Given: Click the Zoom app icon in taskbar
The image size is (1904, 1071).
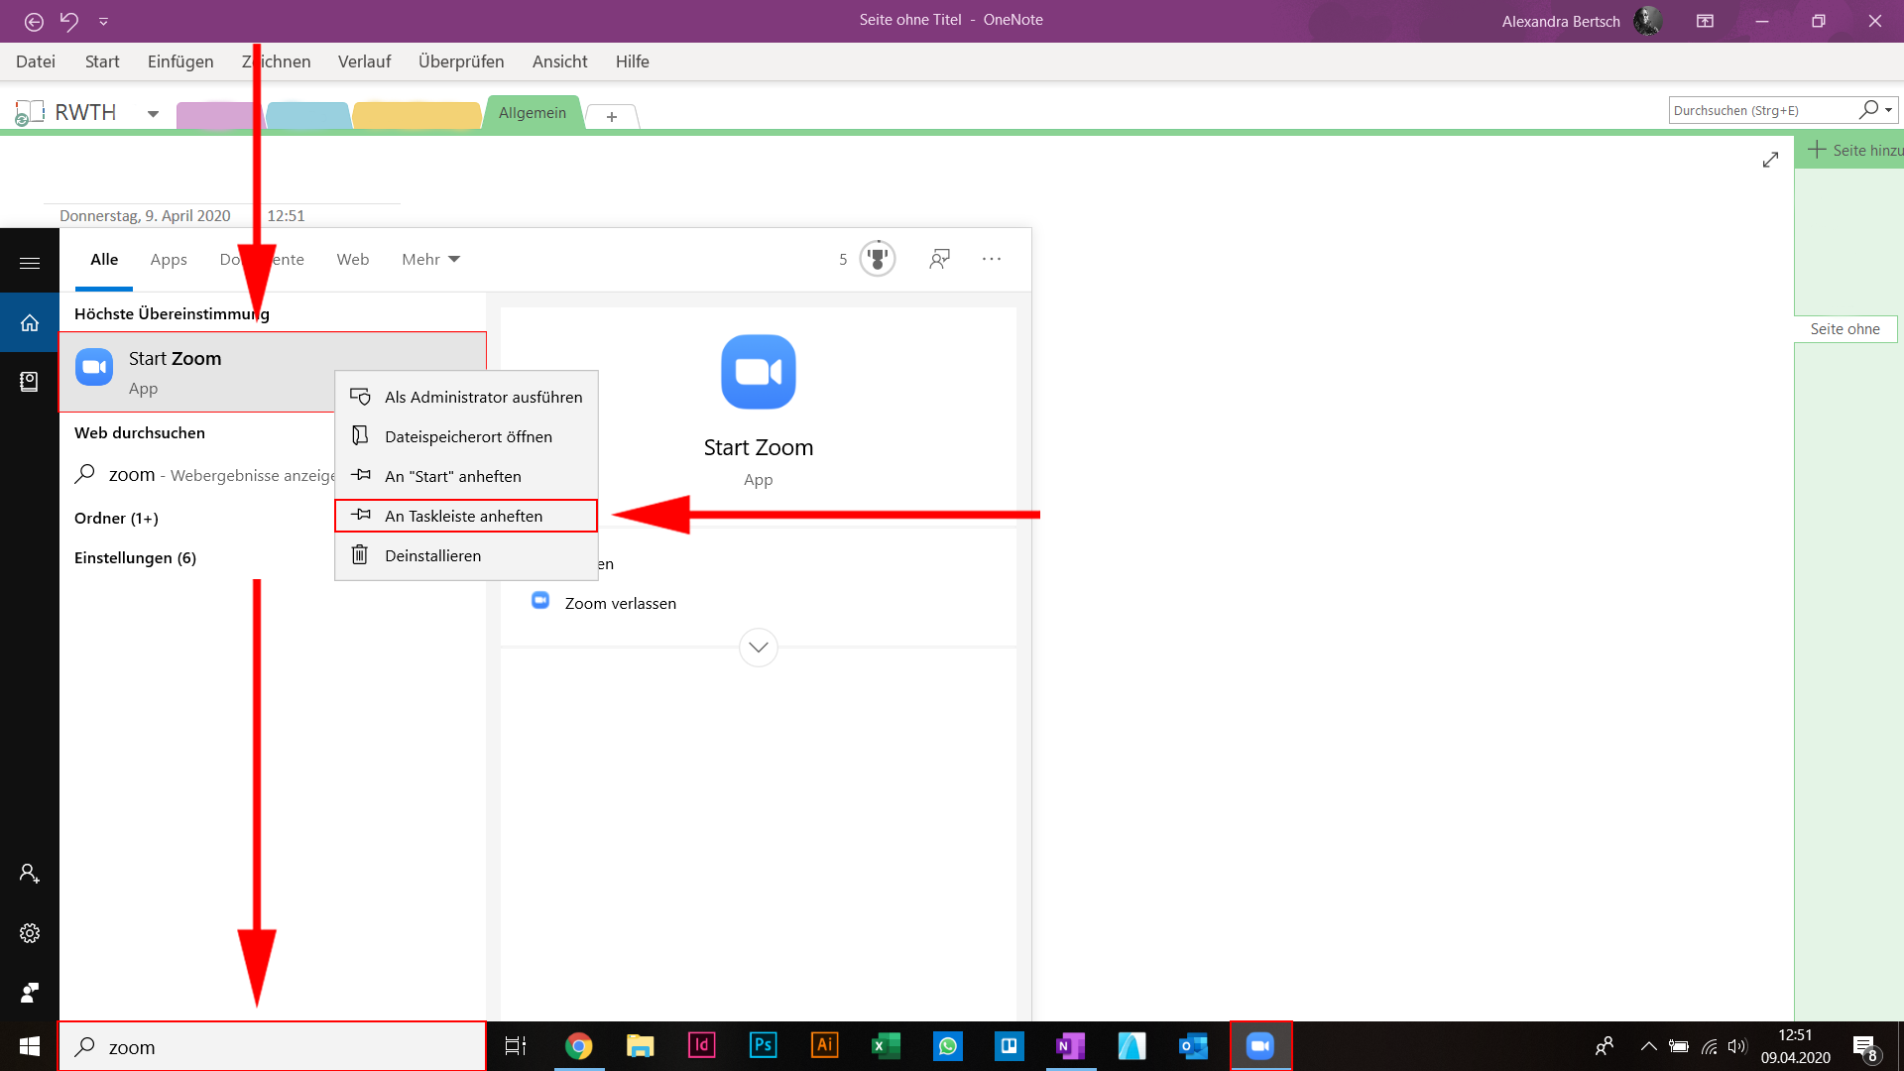Looking at the screenshot, I should click(1259, 1045).
